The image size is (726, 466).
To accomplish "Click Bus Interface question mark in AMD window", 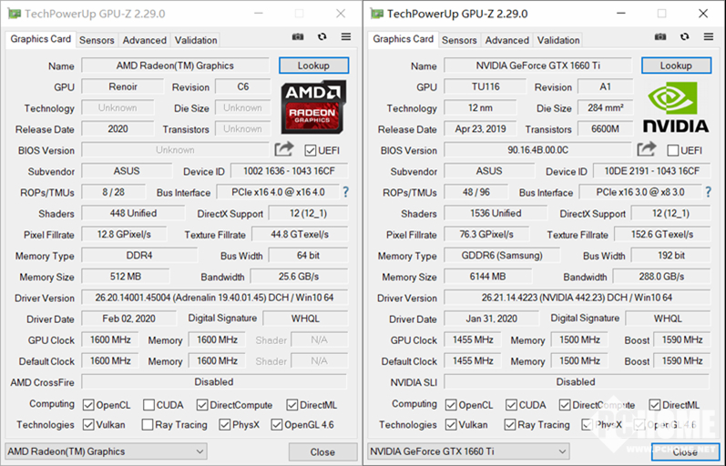I will [x=345, y=192].
